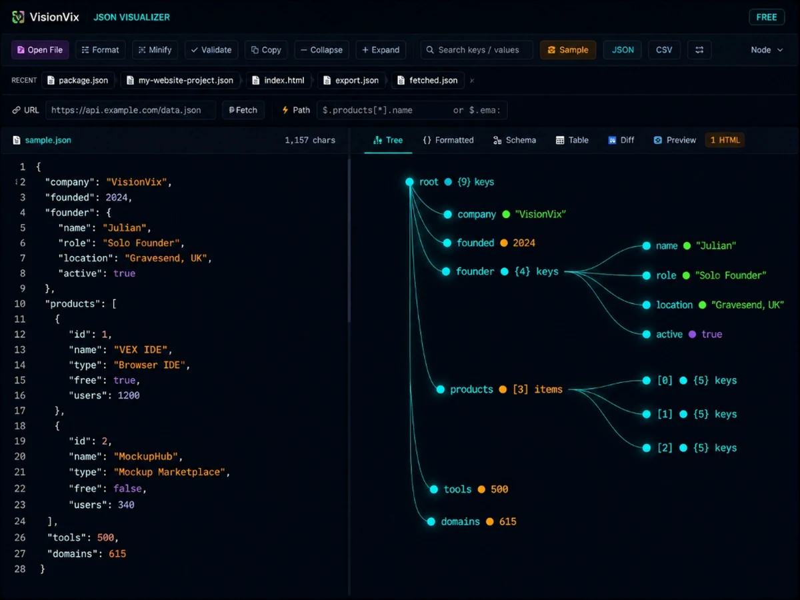Click "name": "VEX IDE" in the editor
Image resolution: width=800 pixels, height=600 pixels.
click(x=122, y=349)
